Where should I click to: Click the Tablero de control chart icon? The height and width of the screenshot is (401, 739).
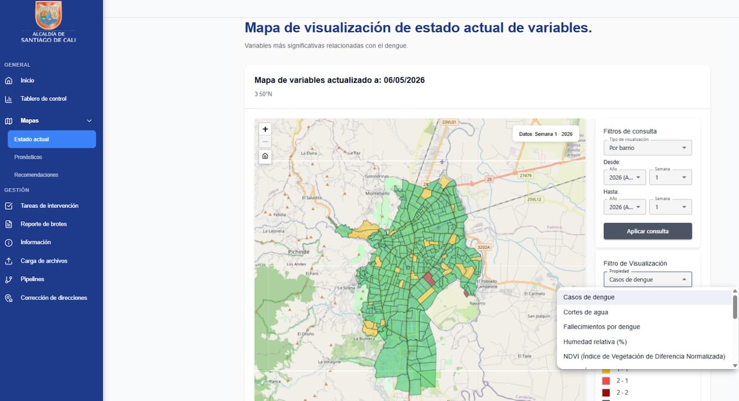coord(9,99)
